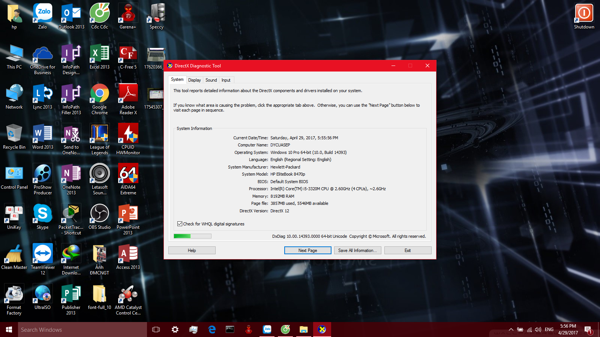Open AIDA64 Extreme shortcut
This screenshot has height=337, width=600.
pyautogui.click(x=128, y=179)
